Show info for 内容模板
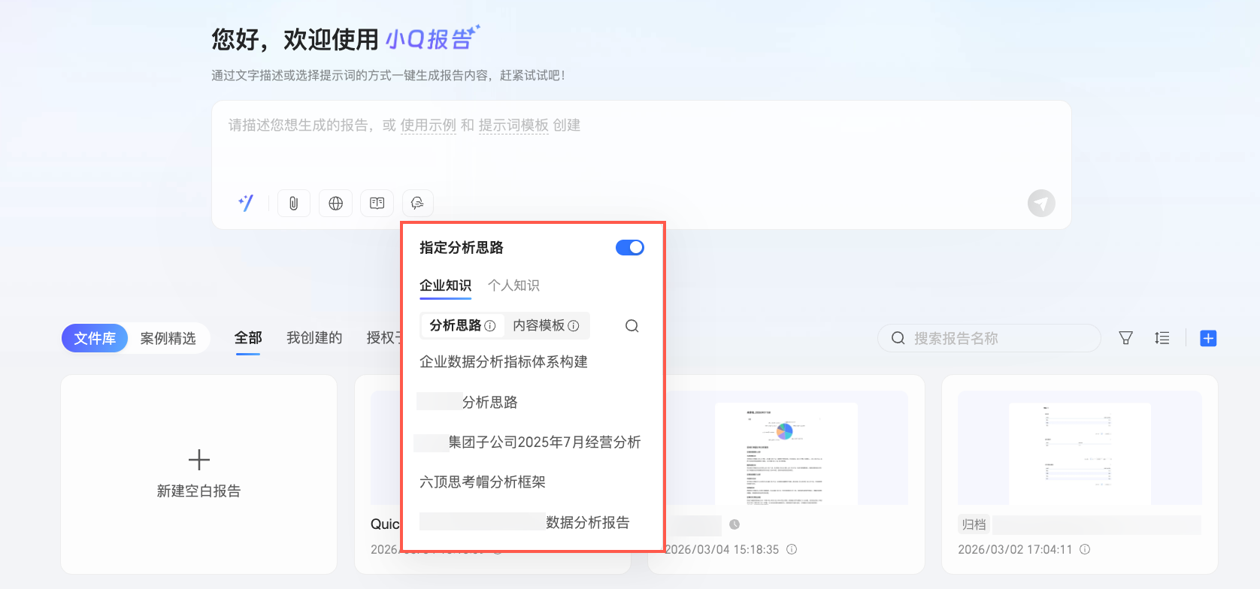The height and width of the screenshot is (589, 1260). [x=574, y=326]
